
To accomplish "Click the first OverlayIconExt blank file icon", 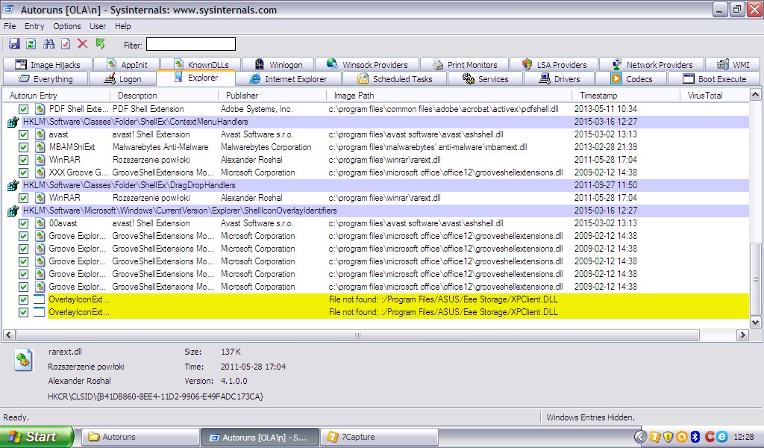I will pyautogui.click(x=40, y=299).
